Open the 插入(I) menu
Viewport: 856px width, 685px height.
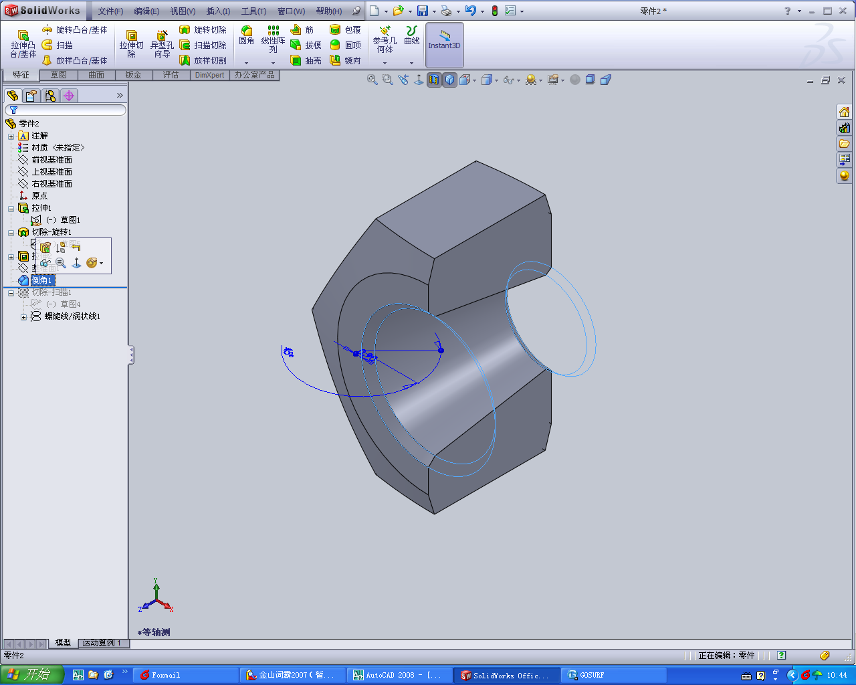(218, 11)
